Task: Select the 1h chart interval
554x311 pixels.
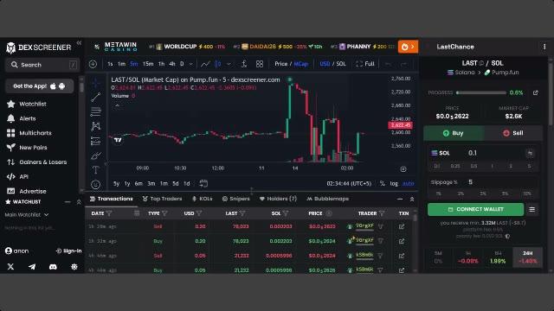Action: point(162,64)
